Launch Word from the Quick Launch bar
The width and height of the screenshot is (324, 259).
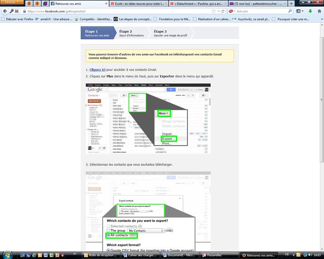(45, 255)
